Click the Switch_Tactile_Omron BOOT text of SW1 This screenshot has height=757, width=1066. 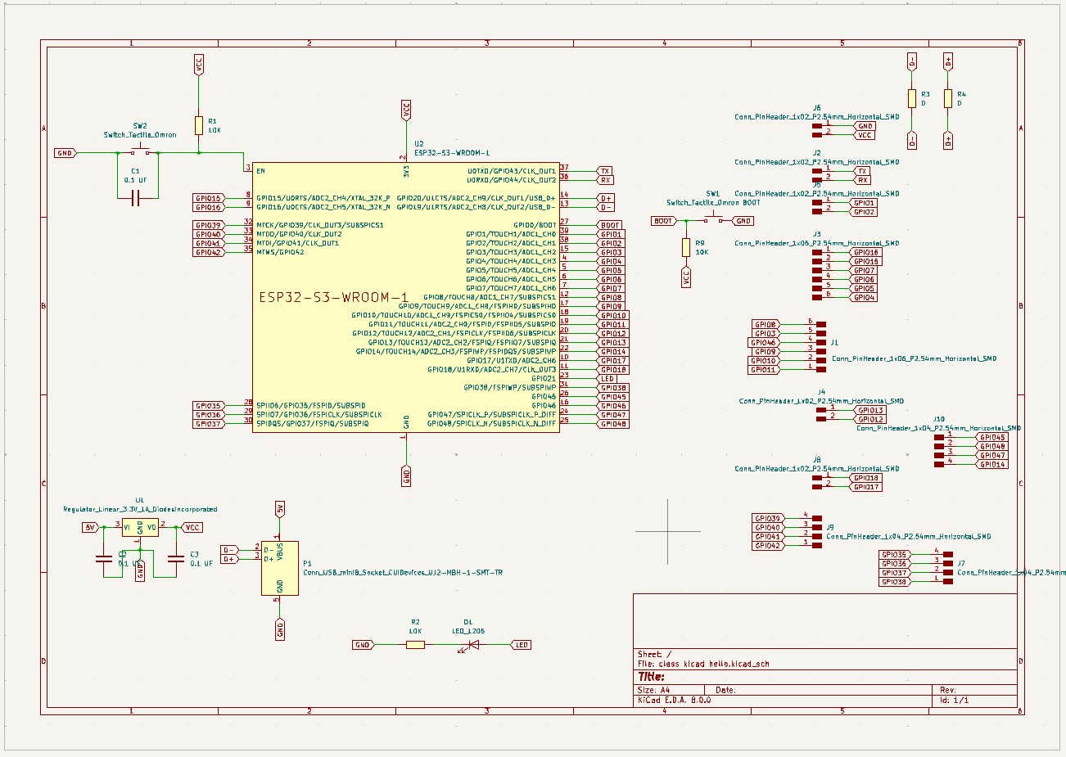point(713,203)
